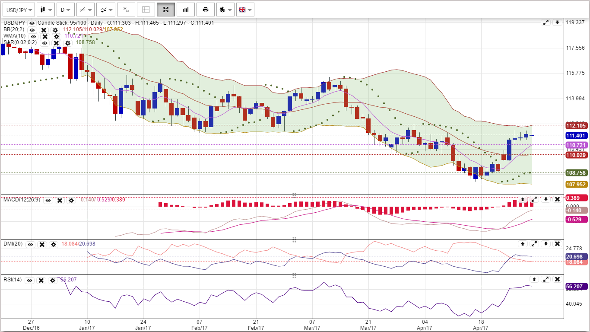Open the USD/JPY symbol dropdown
The height and width of the screenshot is (332, 590).
coord(19,10)
